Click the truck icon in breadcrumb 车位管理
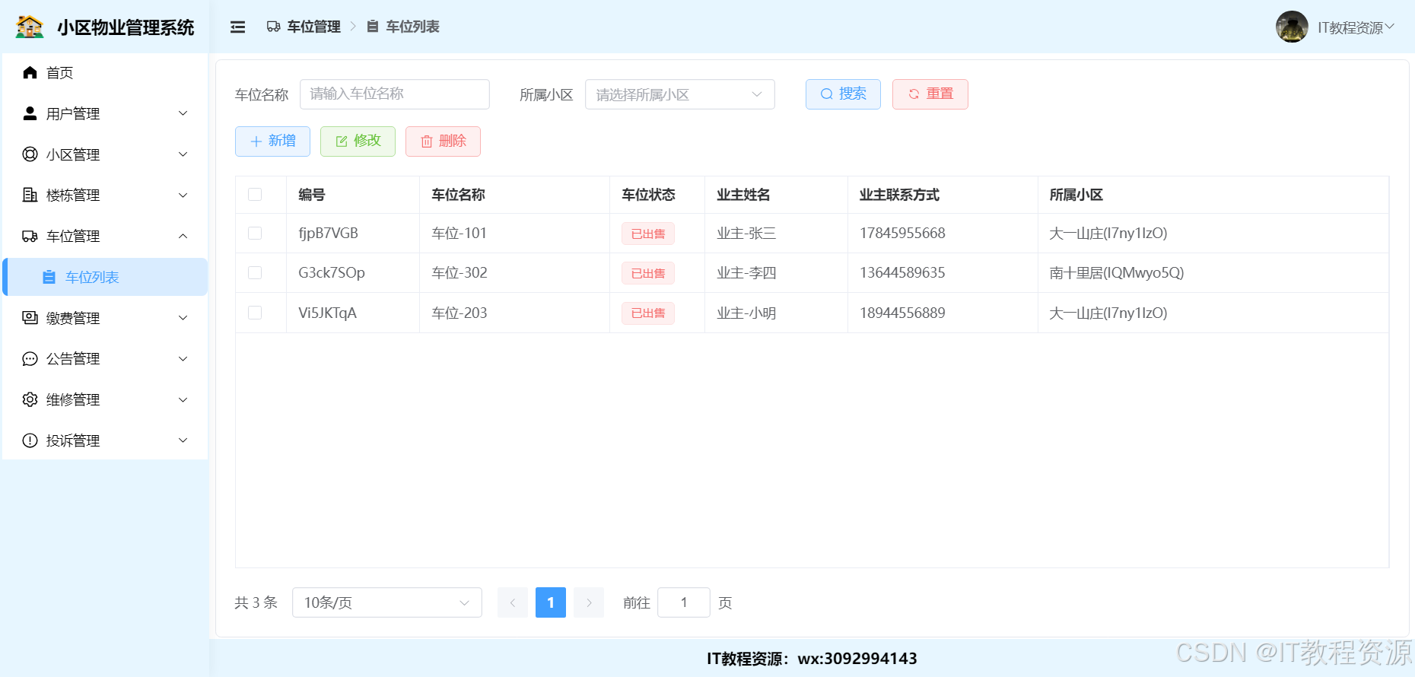 pyautogui.click(x=274, y=27)
